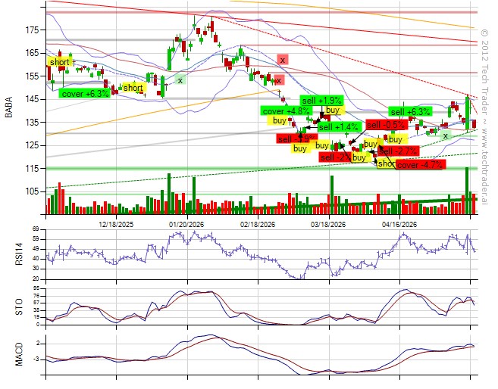Viewport: 498px width, 389px height.
Task: Click the BABA ticker axis label
Action: tap(9, 107)
